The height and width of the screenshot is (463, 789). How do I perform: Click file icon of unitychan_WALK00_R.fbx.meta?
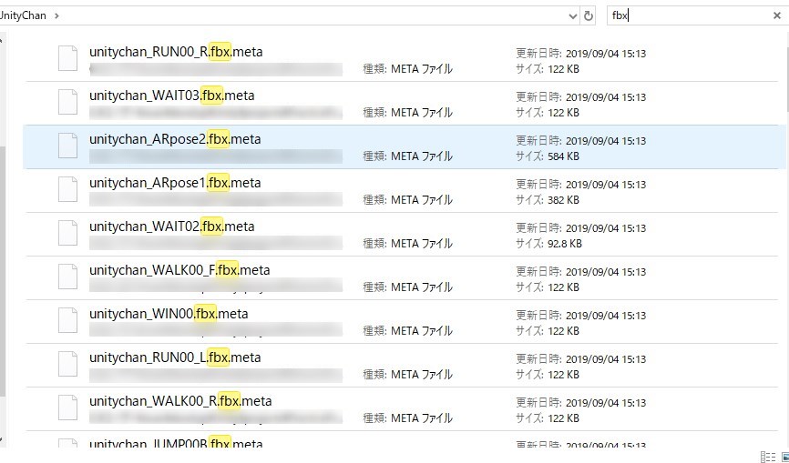point(67,408)
